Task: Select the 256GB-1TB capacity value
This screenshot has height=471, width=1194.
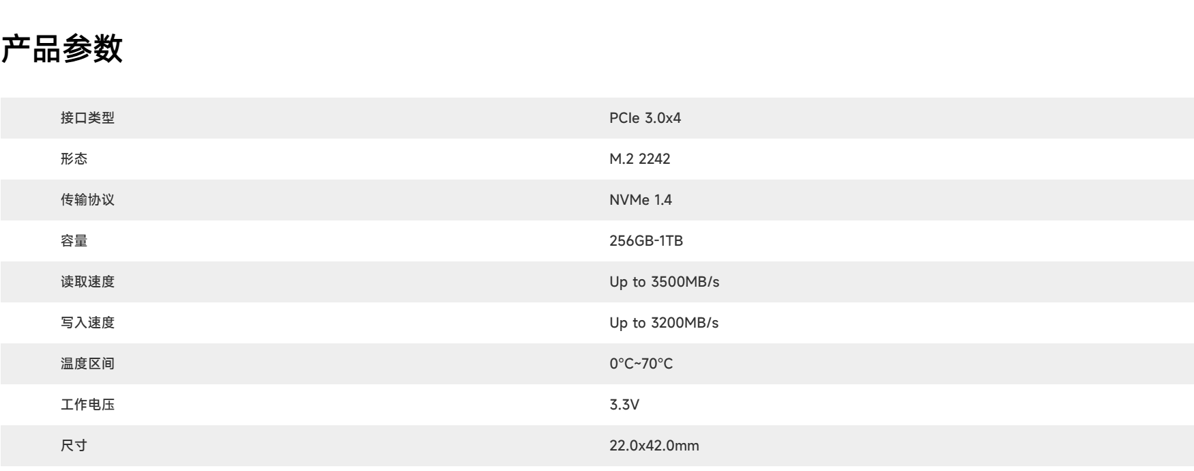Action: point(645,241)
